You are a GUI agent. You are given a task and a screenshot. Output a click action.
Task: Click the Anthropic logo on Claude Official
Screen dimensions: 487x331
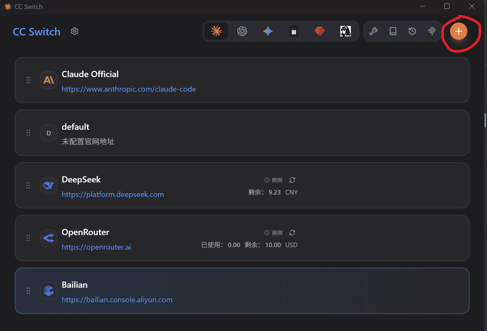tap(49, 80)
